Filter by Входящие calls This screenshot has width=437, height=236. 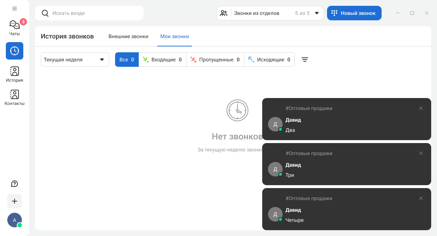[x=162, y=60]
